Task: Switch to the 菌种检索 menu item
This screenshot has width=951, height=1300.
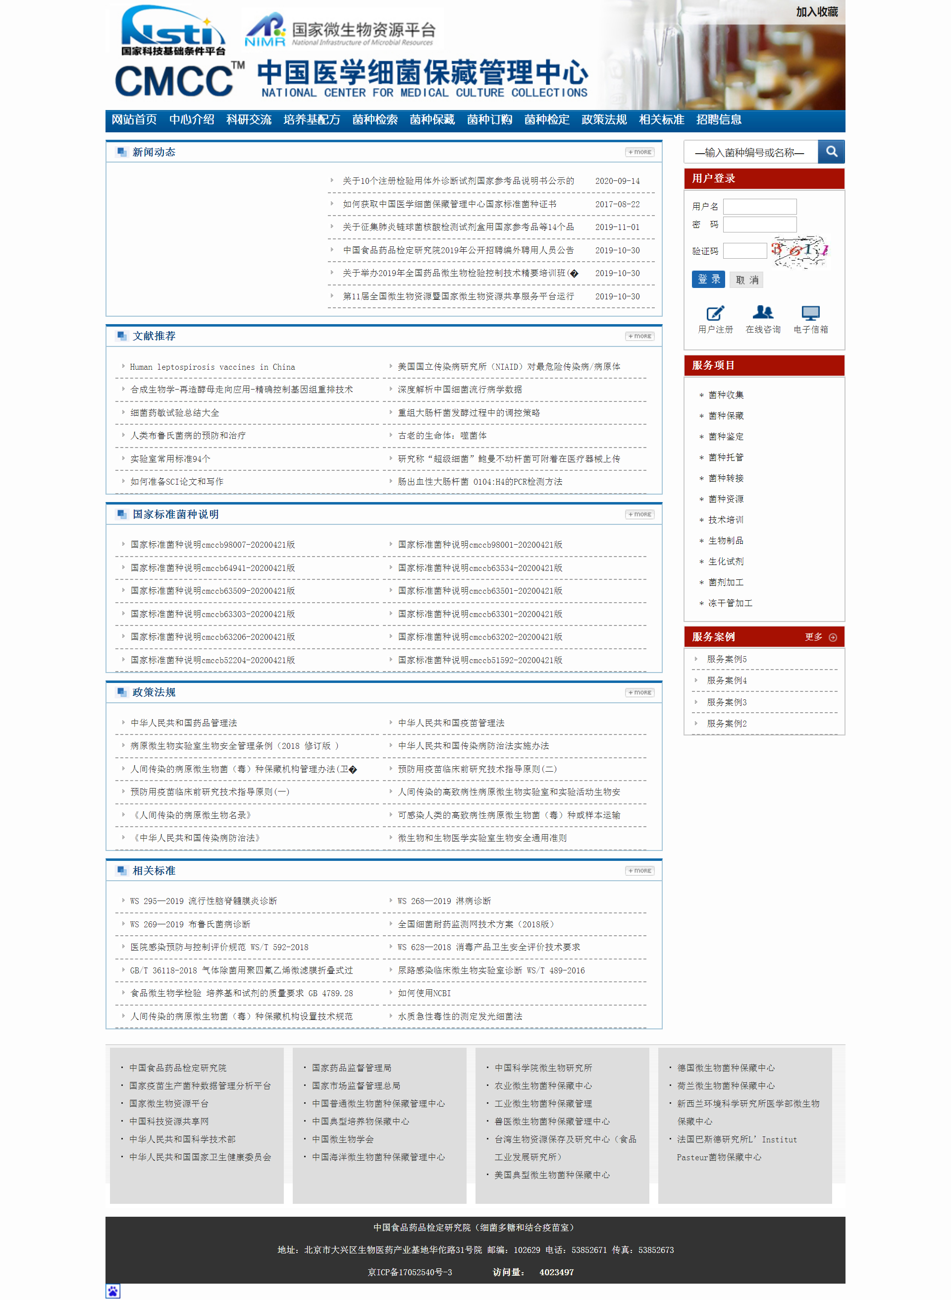Action: (x=375, y=120)
